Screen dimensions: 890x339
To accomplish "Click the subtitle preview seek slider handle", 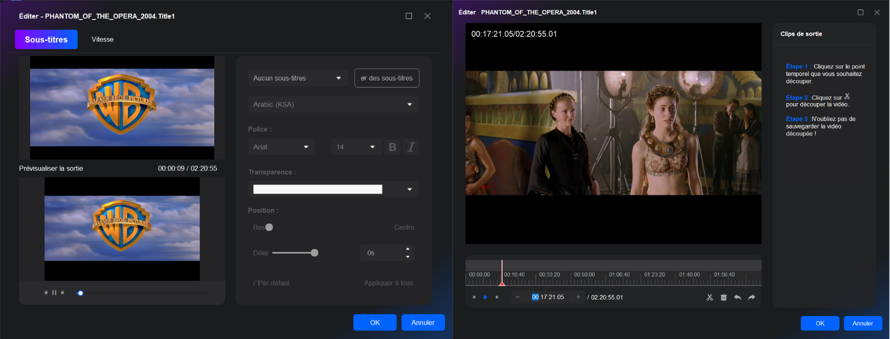I will (x=80, y=293).
